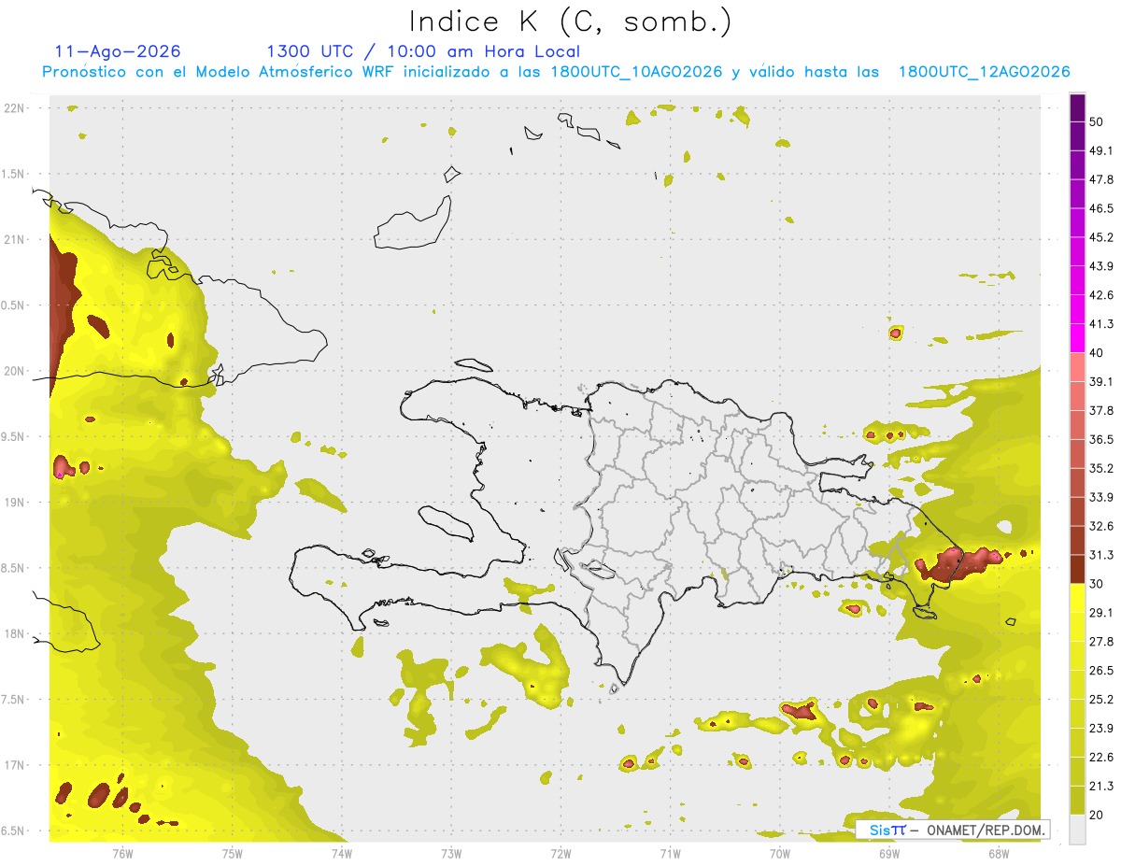Click the colorbar value "42.6"
This screenshot has height=866, width=1121.
coord(1102,295)
